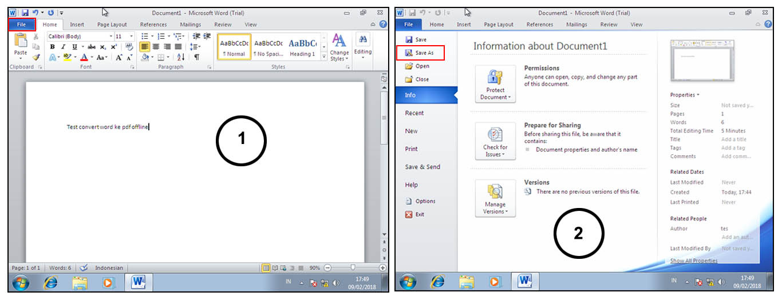Toggle Center paragraph alignment

click(x=155, y=47)
